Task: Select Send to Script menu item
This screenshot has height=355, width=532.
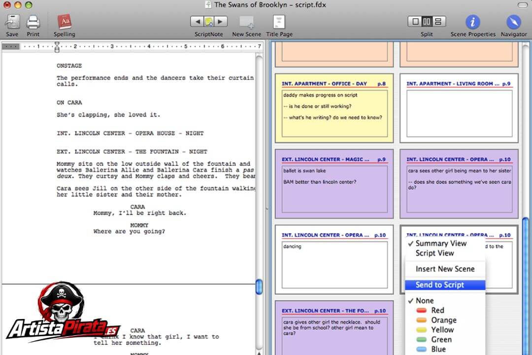Action: coord(445,285)
